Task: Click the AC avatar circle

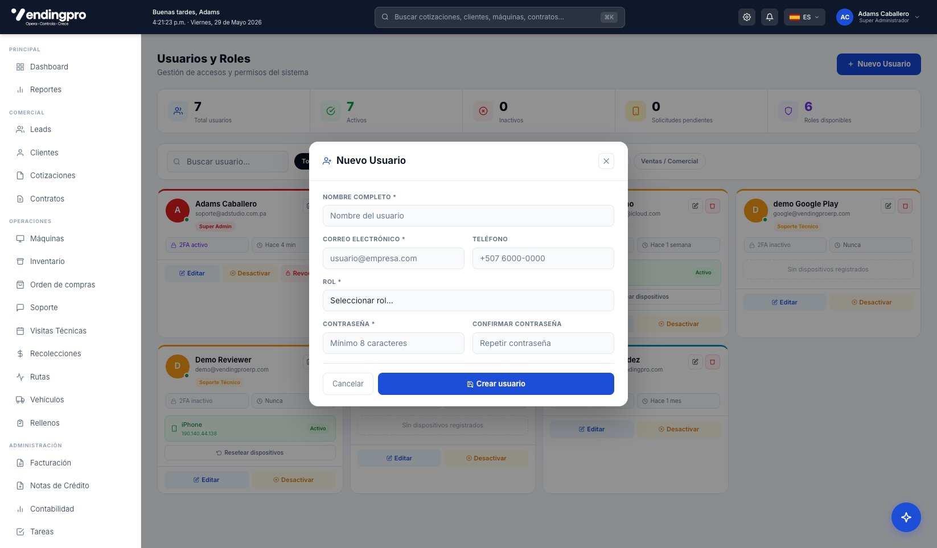Action: (x=845, y=17)
